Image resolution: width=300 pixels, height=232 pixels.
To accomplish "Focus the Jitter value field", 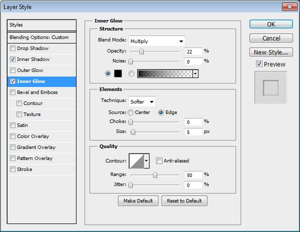I will point(193,185).
